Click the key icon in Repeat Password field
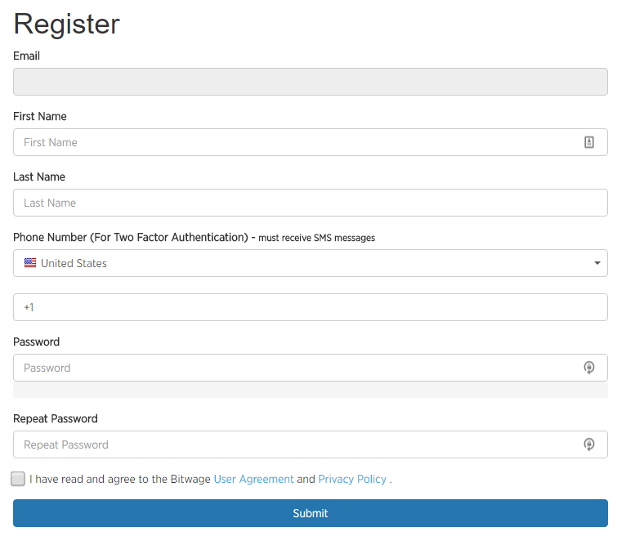 click(588, 444)
